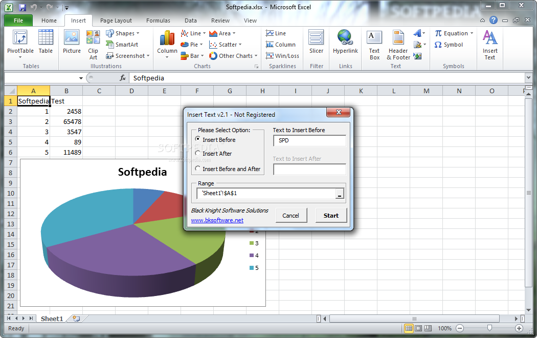Insert a Text Box
The image size is (537, 338).
[x=374, y=45]
